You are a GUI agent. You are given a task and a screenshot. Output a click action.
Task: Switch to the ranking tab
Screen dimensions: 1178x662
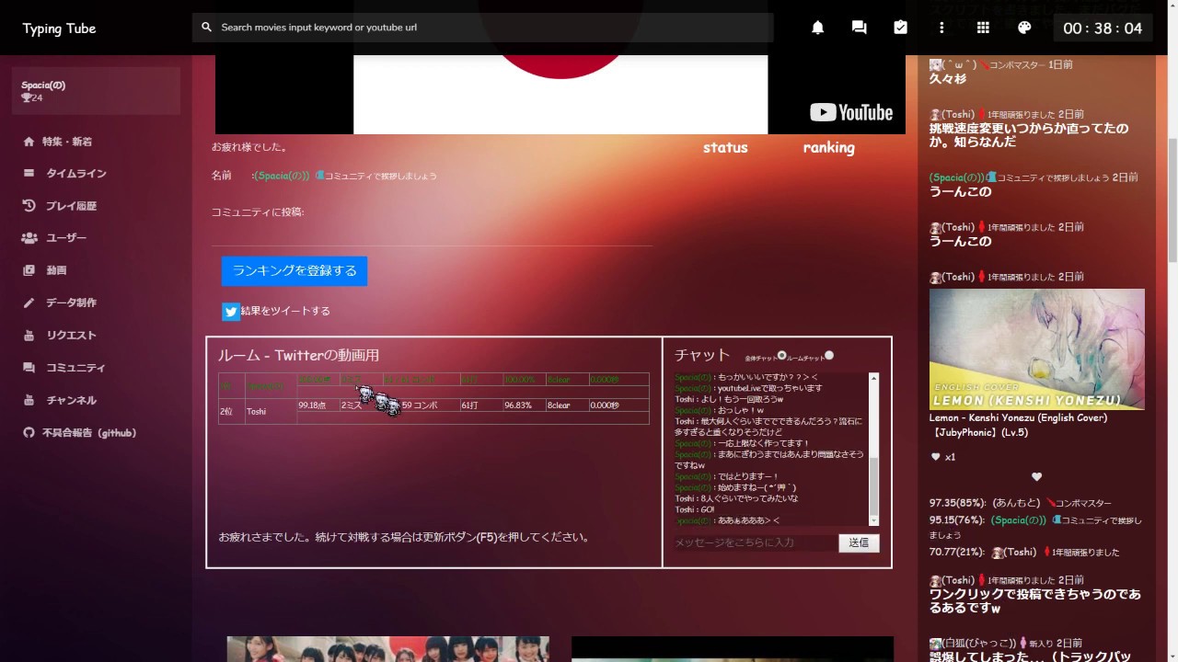[x=828, y=147]
